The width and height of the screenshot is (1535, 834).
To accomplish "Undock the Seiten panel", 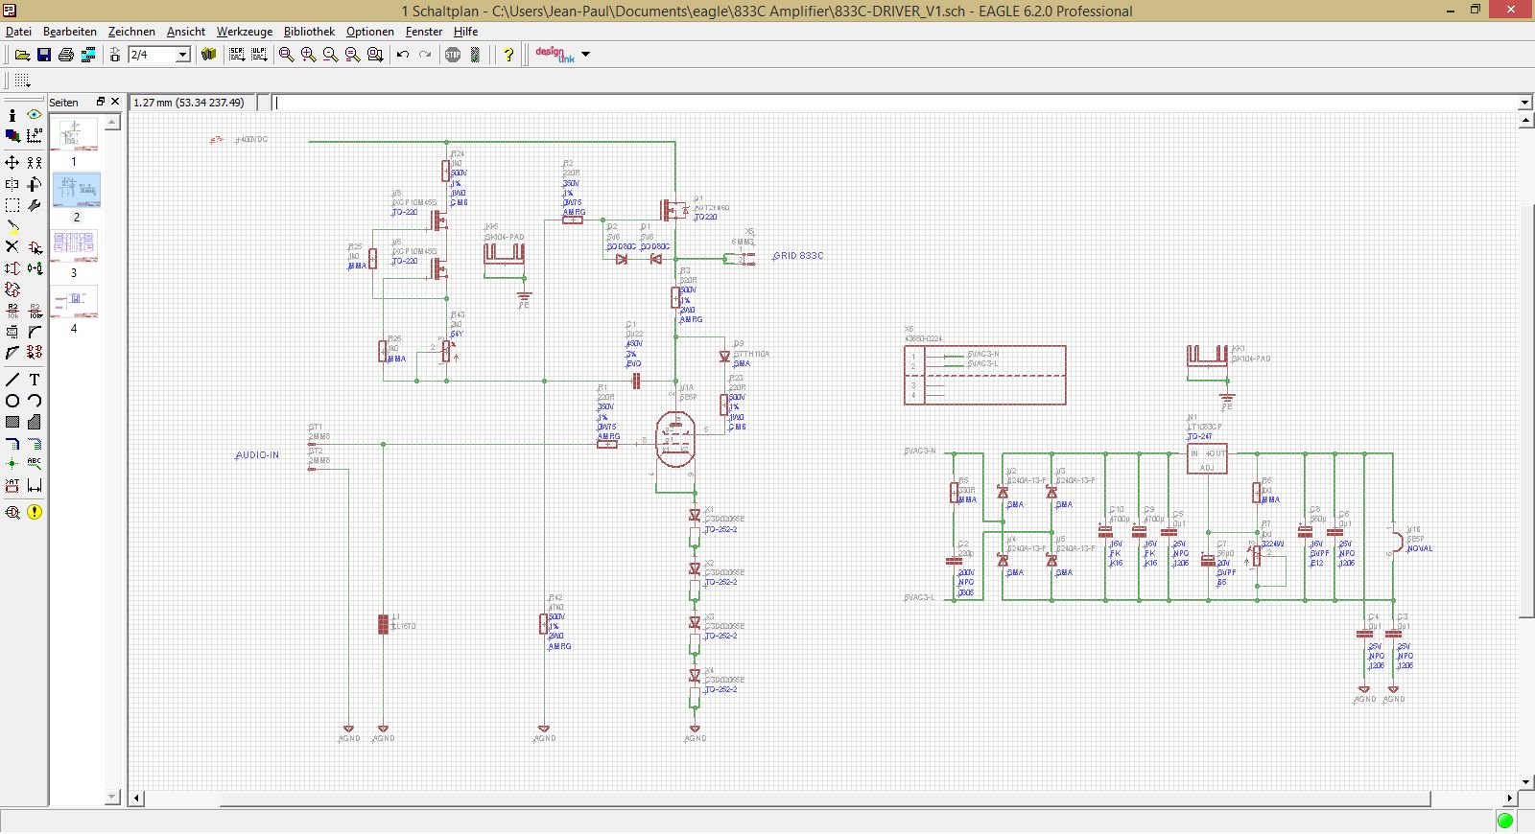I will [100, 102].
